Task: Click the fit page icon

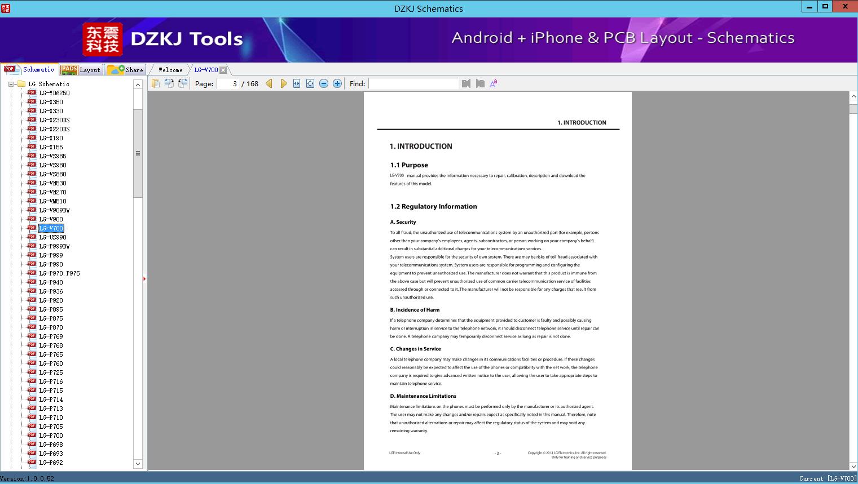Action: [310, 83]
